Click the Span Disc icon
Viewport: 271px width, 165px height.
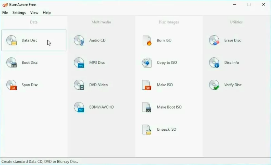(x=12, y=85)
